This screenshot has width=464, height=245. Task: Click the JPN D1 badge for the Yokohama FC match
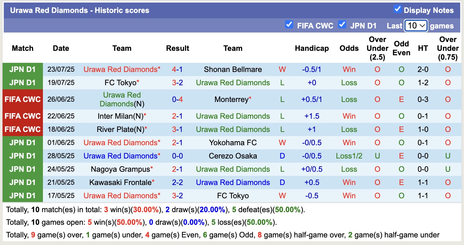coord(22,142)
